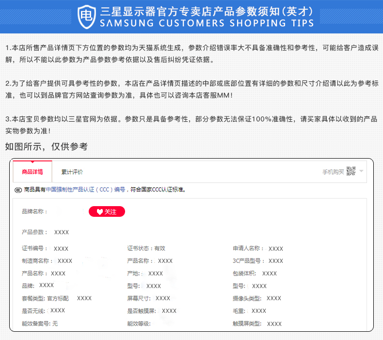The width and height of the screenshot is (383, 340).
Task: Click the 能效备案号: 无 entry
Action: pyautogui.click(x=40, y=324)
